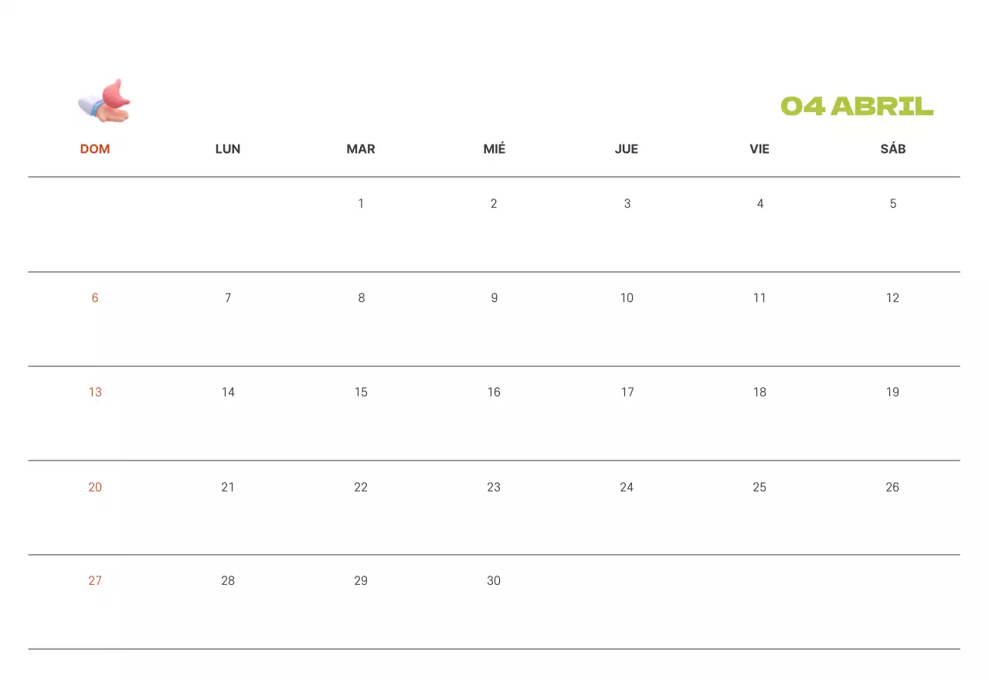Select the JUE column header
989x680 pixels.
pos(627,149)
